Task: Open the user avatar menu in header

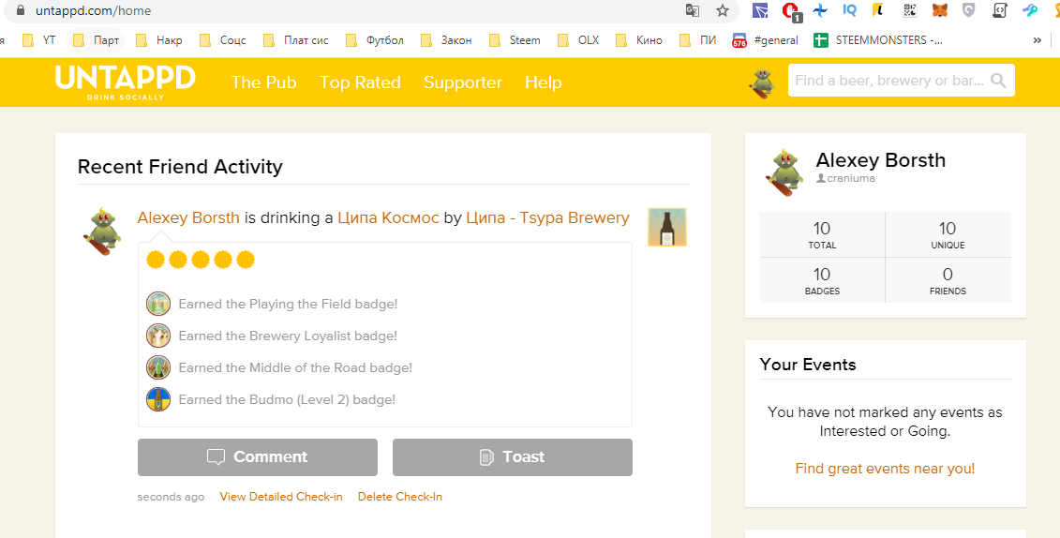Action: (762, 82)
